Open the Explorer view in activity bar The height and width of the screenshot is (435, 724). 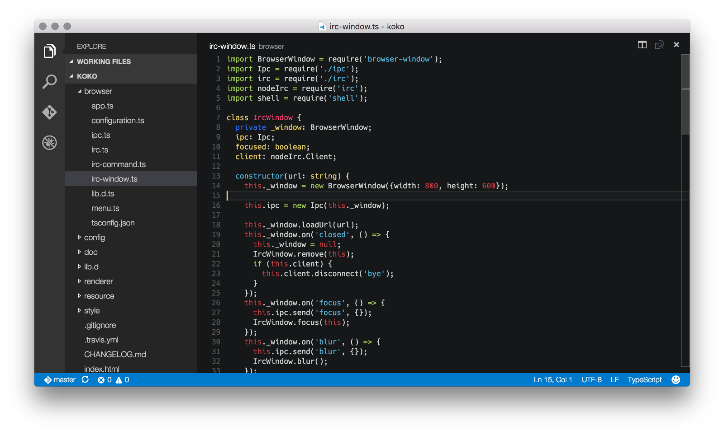[x=50, y=51]
